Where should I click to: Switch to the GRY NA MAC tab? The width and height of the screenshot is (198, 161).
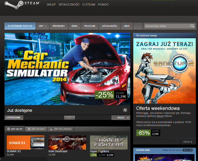[36, 129]
